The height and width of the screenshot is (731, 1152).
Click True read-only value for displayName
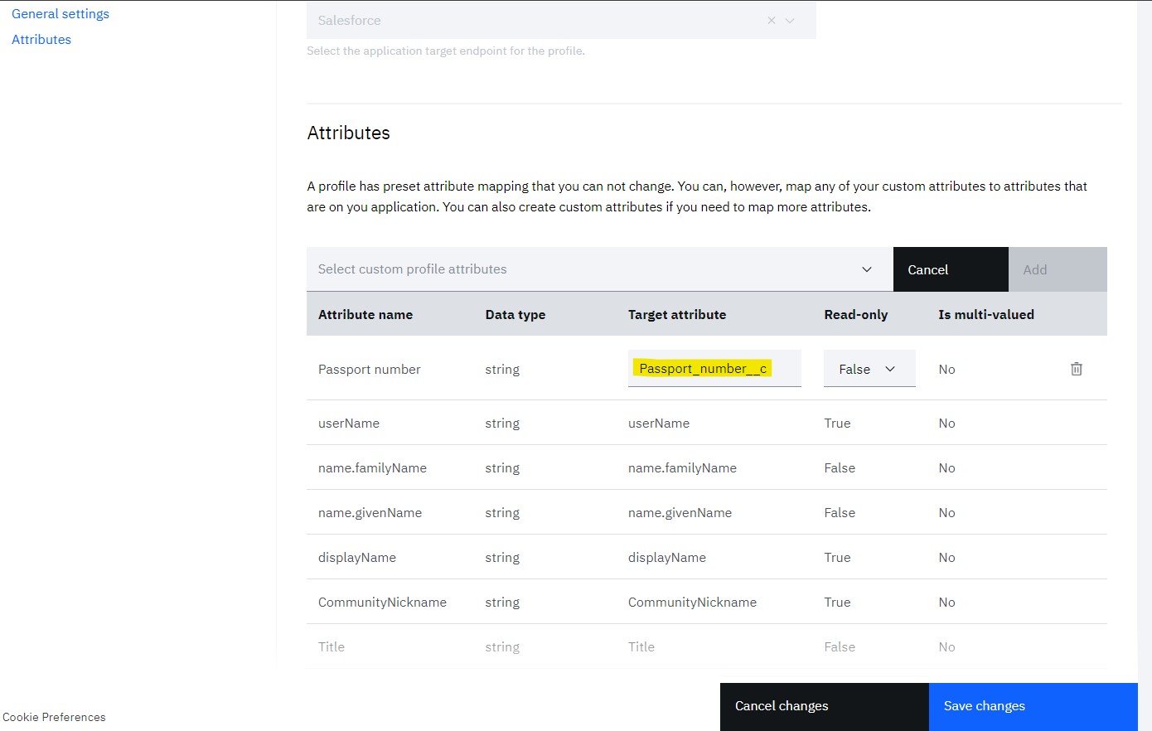click(837, 558)
